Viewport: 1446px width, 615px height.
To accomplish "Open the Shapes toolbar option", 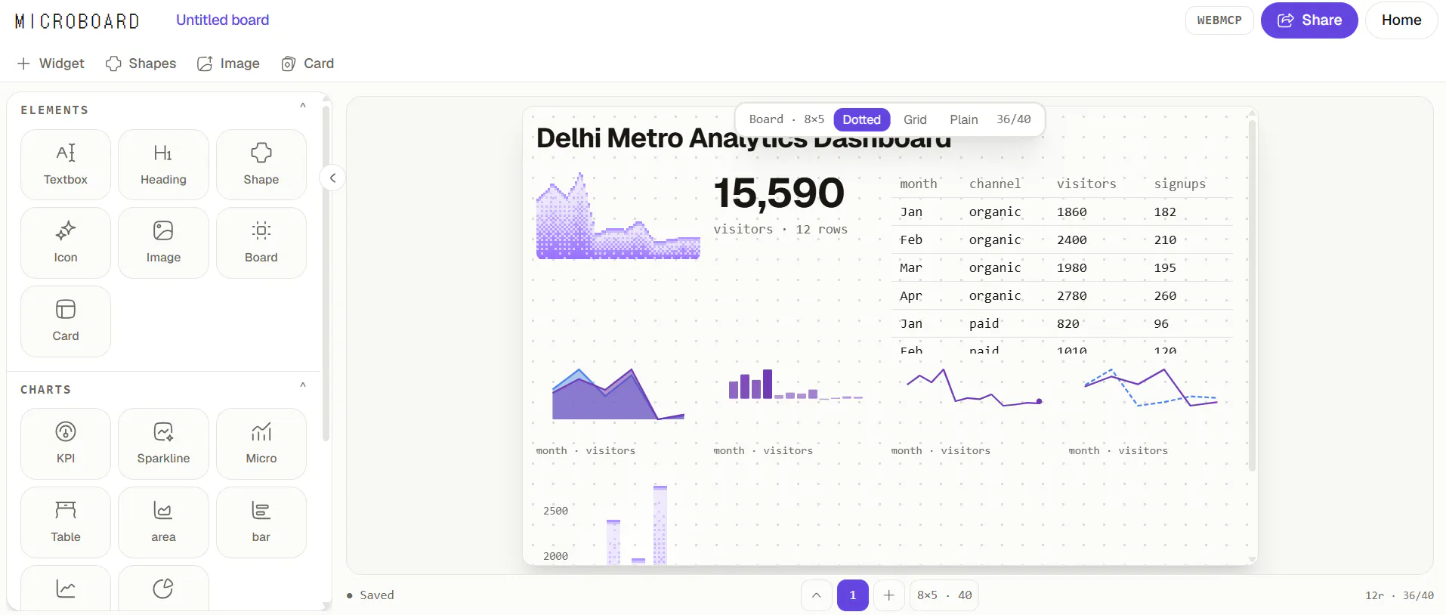I will 141,63.
